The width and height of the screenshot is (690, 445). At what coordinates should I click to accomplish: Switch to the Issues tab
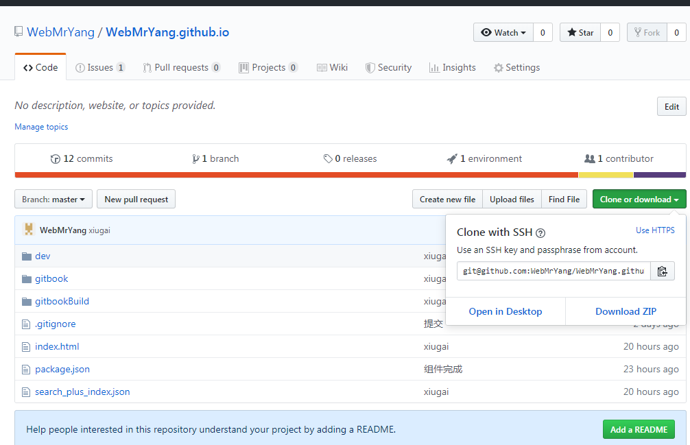(x=99, y=67)
